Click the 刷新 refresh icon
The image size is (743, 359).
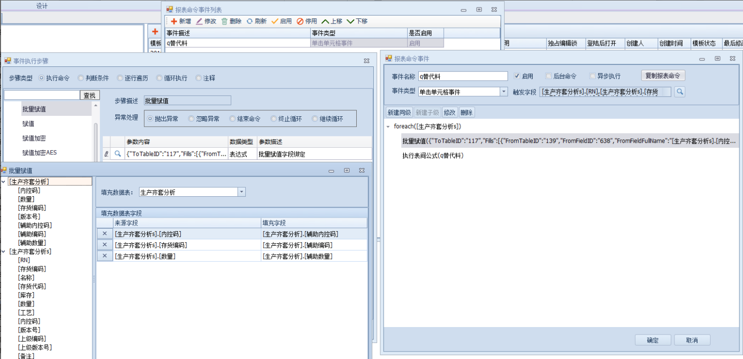click(250, 21)
